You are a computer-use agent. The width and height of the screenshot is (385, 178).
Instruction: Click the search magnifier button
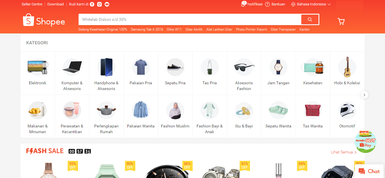tap(310, 19)
